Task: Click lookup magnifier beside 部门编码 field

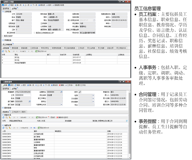Action: pos(30,101)
